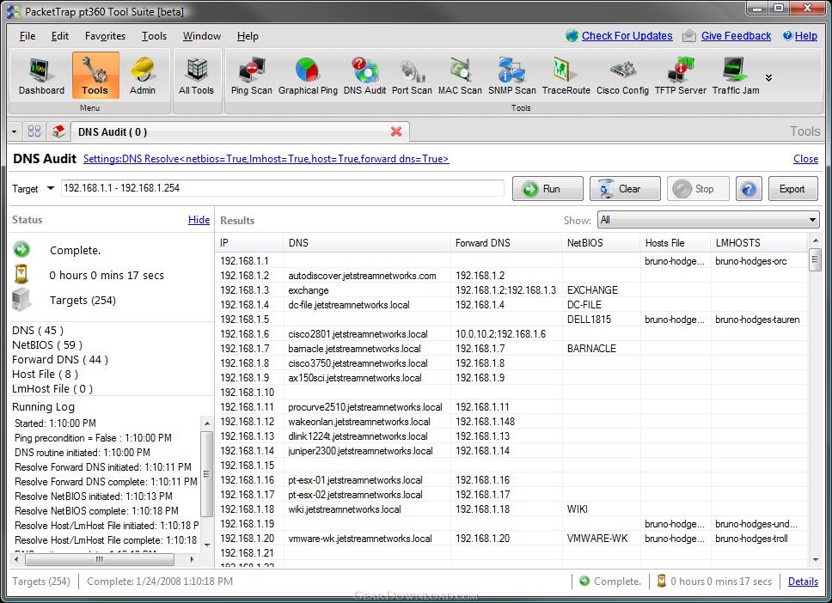The height and width of the screenshot is (603, 832).
Task: Hide the Status panel
Action: [x=199, y=220]
